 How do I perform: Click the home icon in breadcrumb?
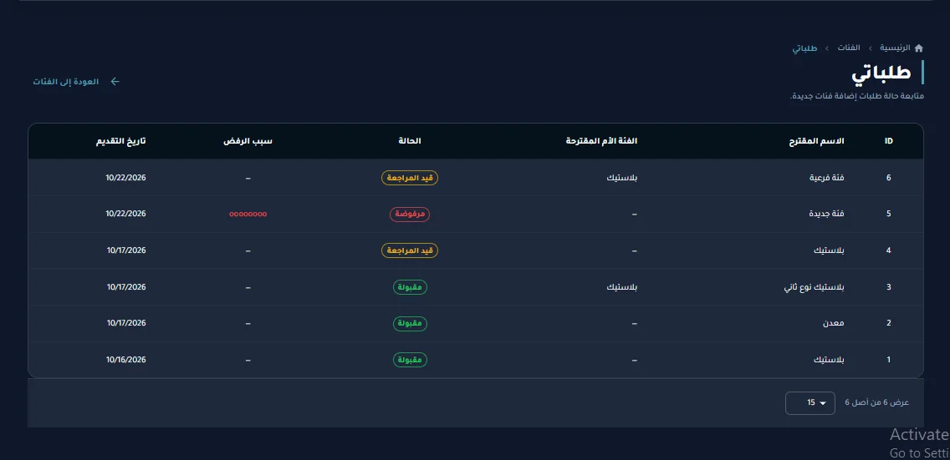pos(918,48)
